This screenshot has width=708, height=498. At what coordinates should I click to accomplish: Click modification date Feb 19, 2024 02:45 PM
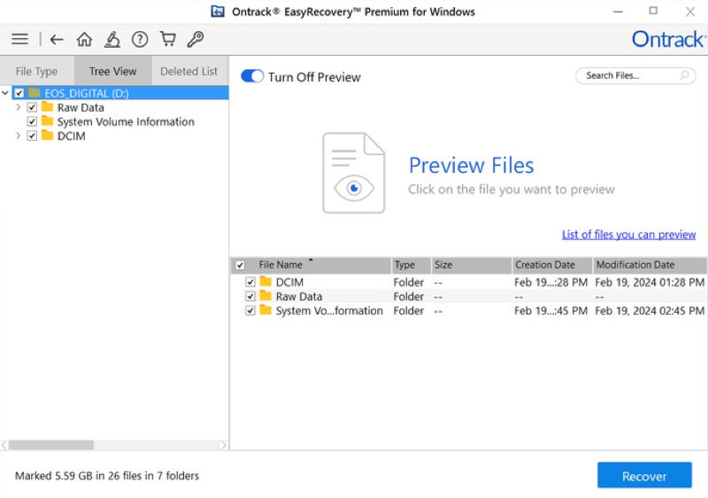(x=650, y=311)
